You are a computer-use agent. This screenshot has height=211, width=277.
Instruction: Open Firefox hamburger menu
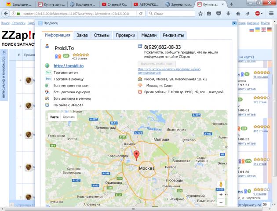coord(271,14)
